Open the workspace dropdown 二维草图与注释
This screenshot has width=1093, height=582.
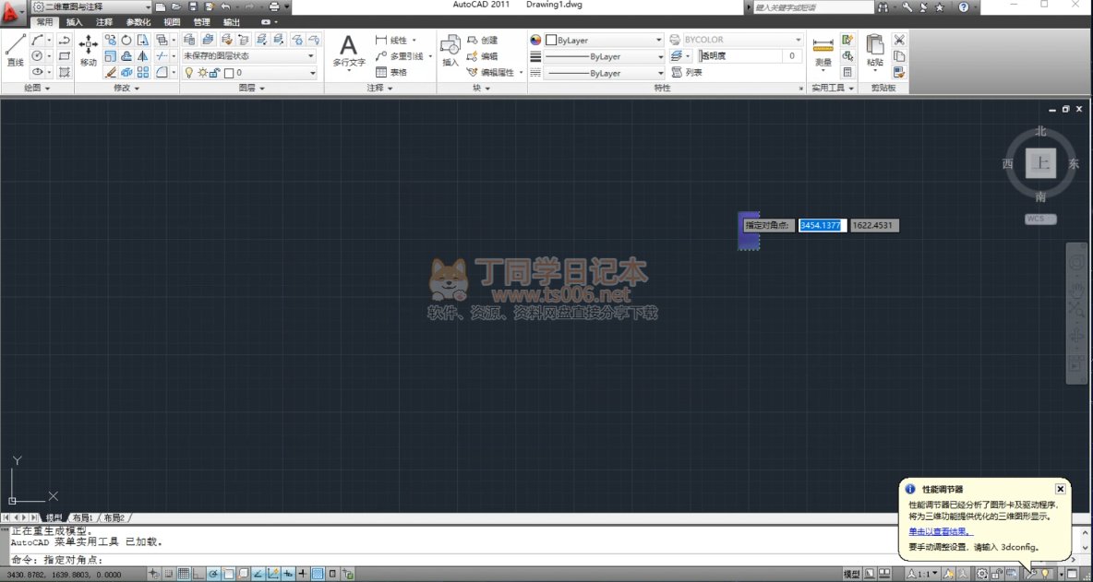(x=91, y=6)
